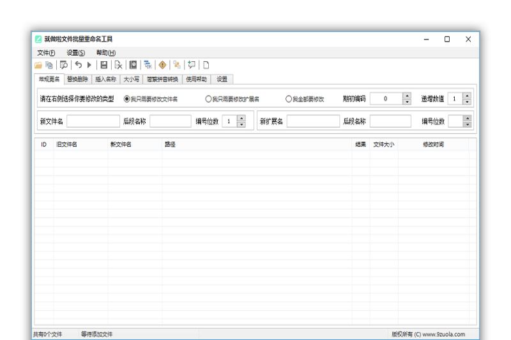Click the orange warning diamond icon
Image resolution: width=511 pixels, height=340 pixels.
[162, 65]
